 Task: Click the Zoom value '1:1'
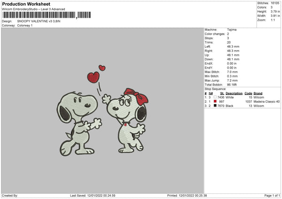pos(273,20)
